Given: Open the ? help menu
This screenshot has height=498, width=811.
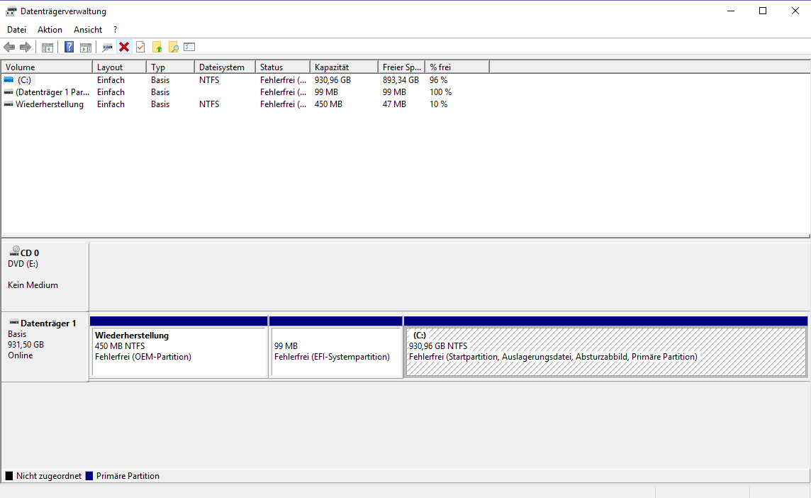Looking at the screenshot, I should click(116, 30).
